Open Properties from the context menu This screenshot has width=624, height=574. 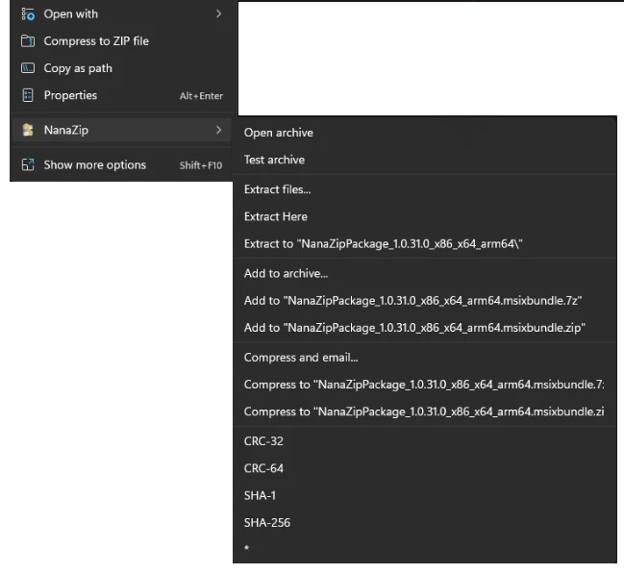coord(121,95)
